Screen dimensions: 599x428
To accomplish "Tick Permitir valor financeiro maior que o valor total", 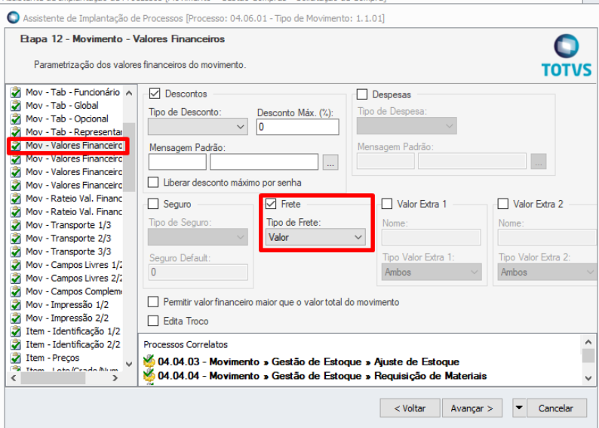I will pyautogui.click(x=153, y=302).
